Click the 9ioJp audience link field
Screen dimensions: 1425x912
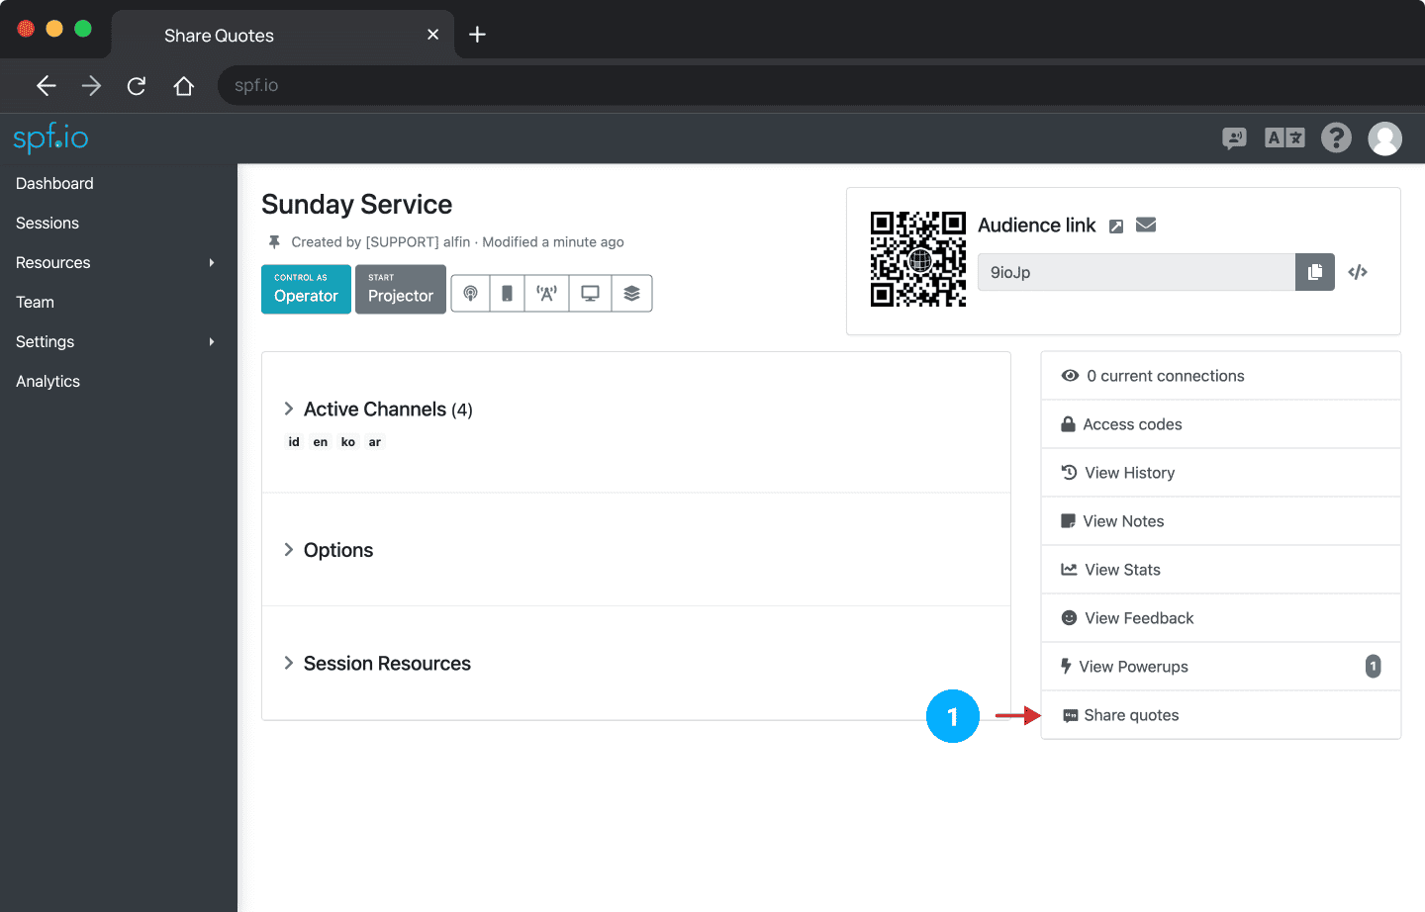tap(1135, 271)
